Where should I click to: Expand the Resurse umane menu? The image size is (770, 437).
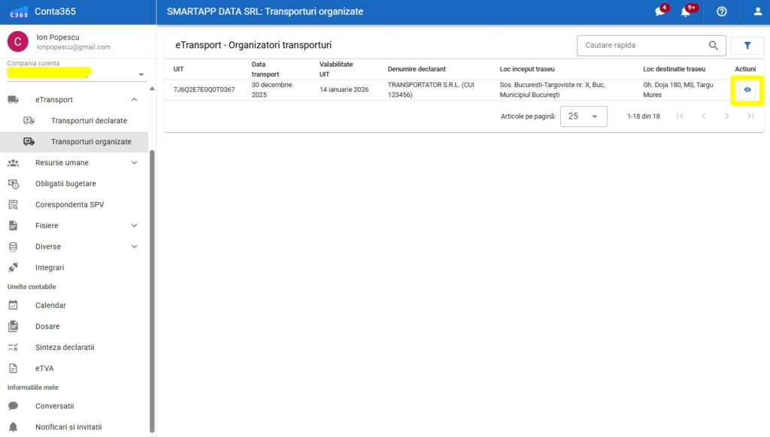pos(134,163)
